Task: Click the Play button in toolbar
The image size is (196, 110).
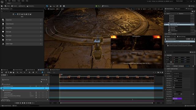Action: [x=98, y=6]
